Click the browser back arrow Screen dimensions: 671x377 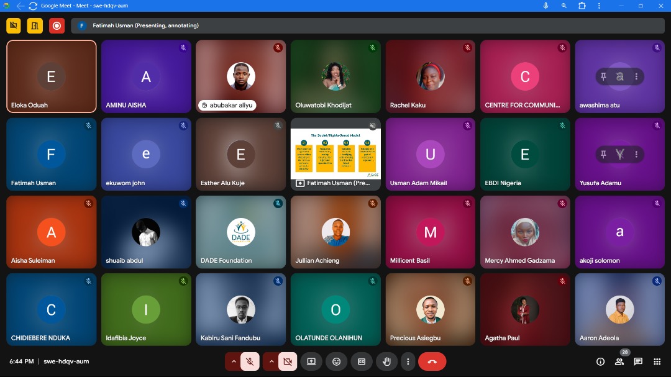(x=20, y=6)
